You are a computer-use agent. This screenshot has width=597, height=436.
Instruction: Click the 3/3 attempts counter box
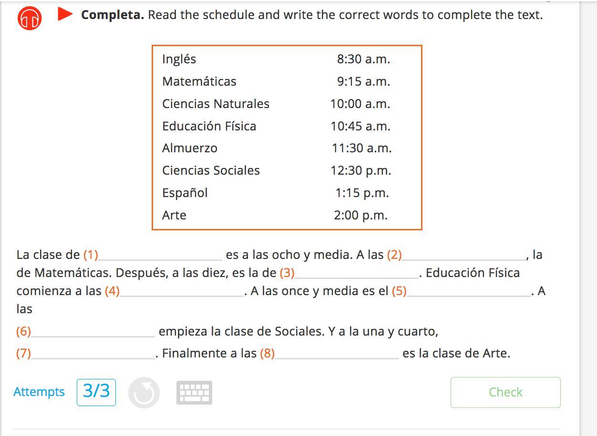96,392
